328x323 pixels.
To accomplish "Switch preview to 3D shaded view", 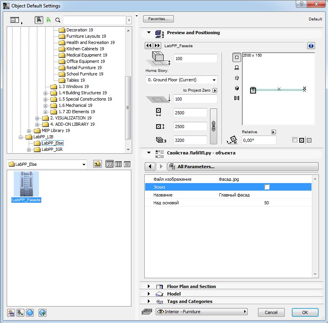I will coord(237,88).
